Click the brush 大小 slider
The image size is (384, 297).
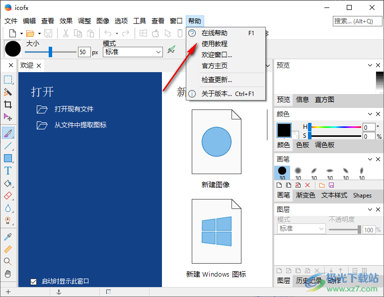(51, 52)
